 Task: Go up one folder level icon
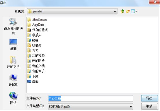point(122,12)
